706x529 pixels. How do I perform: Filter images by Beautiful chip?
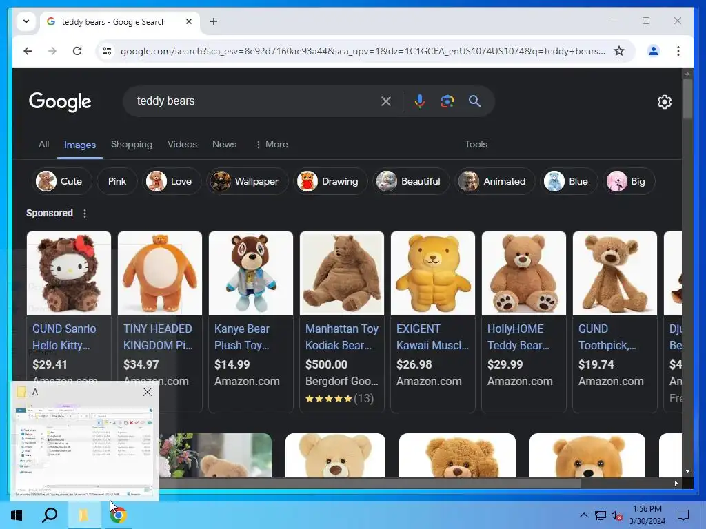click(411, 181)
